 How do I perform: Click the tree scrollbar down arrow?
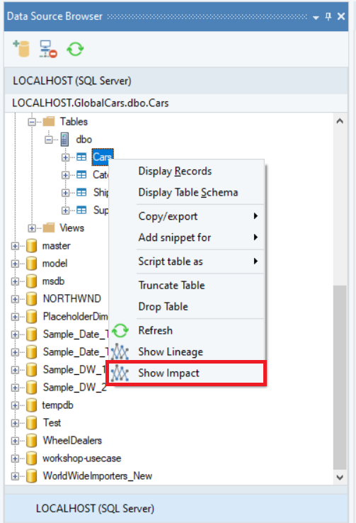(x=340, y=478)
